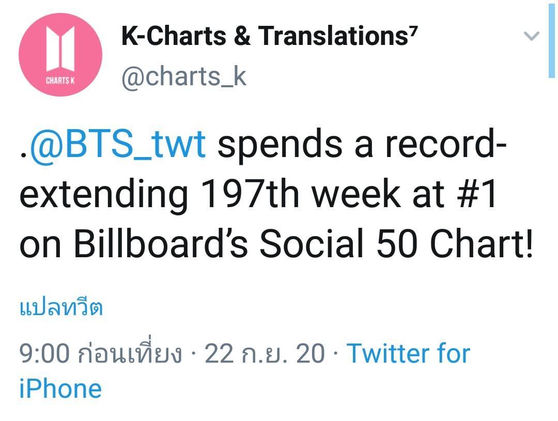Tap the 22 ก.ย. 20 date

(x=265, y=354)
